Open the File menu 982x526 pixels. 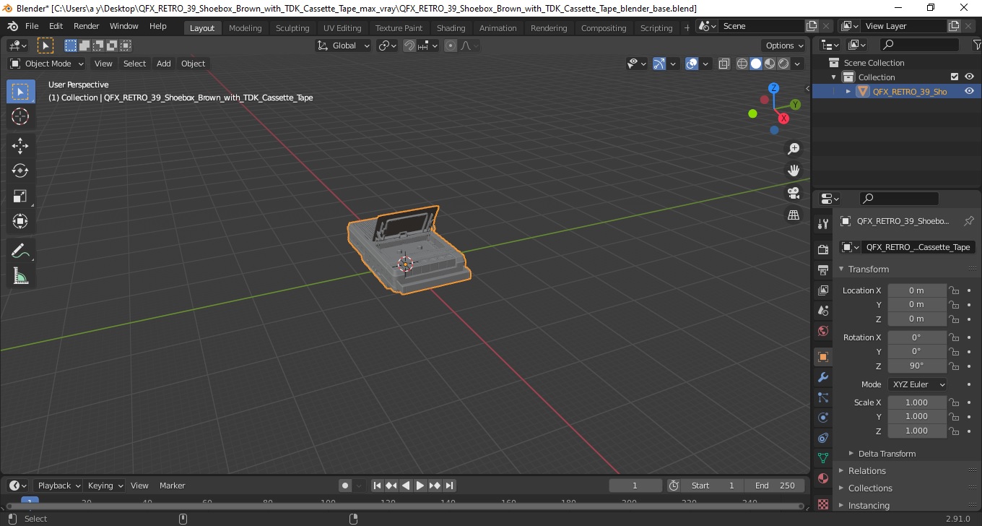tap(32, 26)
